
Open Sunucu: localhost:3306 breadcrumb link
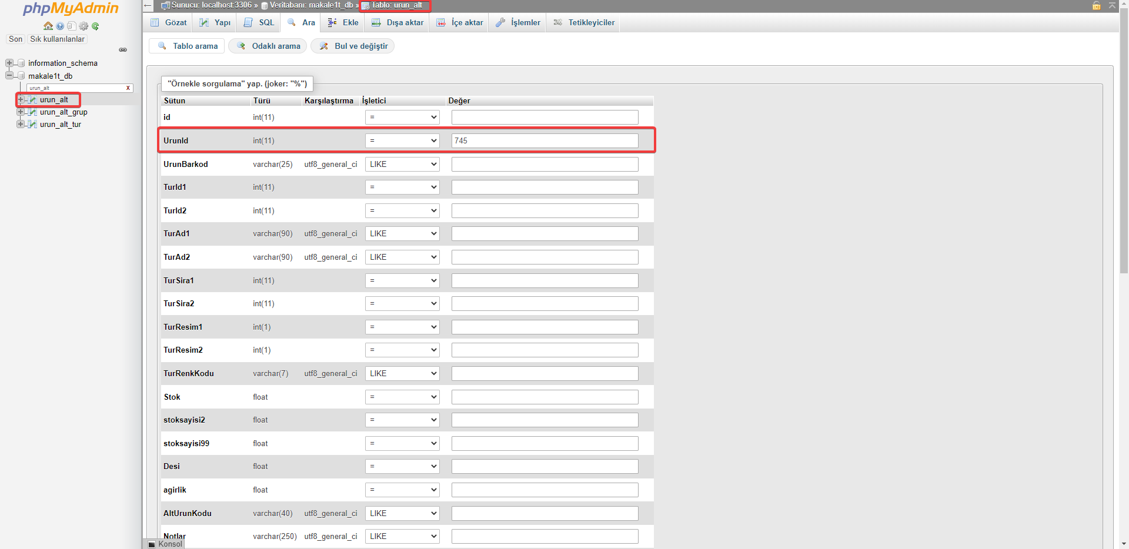pyautogui.click(x=211, y=5)
